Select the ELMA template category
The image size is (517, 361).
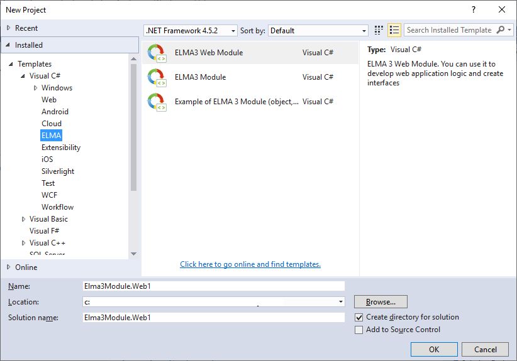pyautogui.click(x=51, y=135)
